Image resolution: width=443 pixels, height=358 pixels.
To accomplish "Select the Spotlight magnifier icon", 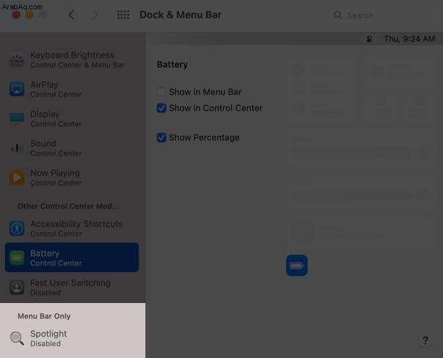I will [17, 338].
